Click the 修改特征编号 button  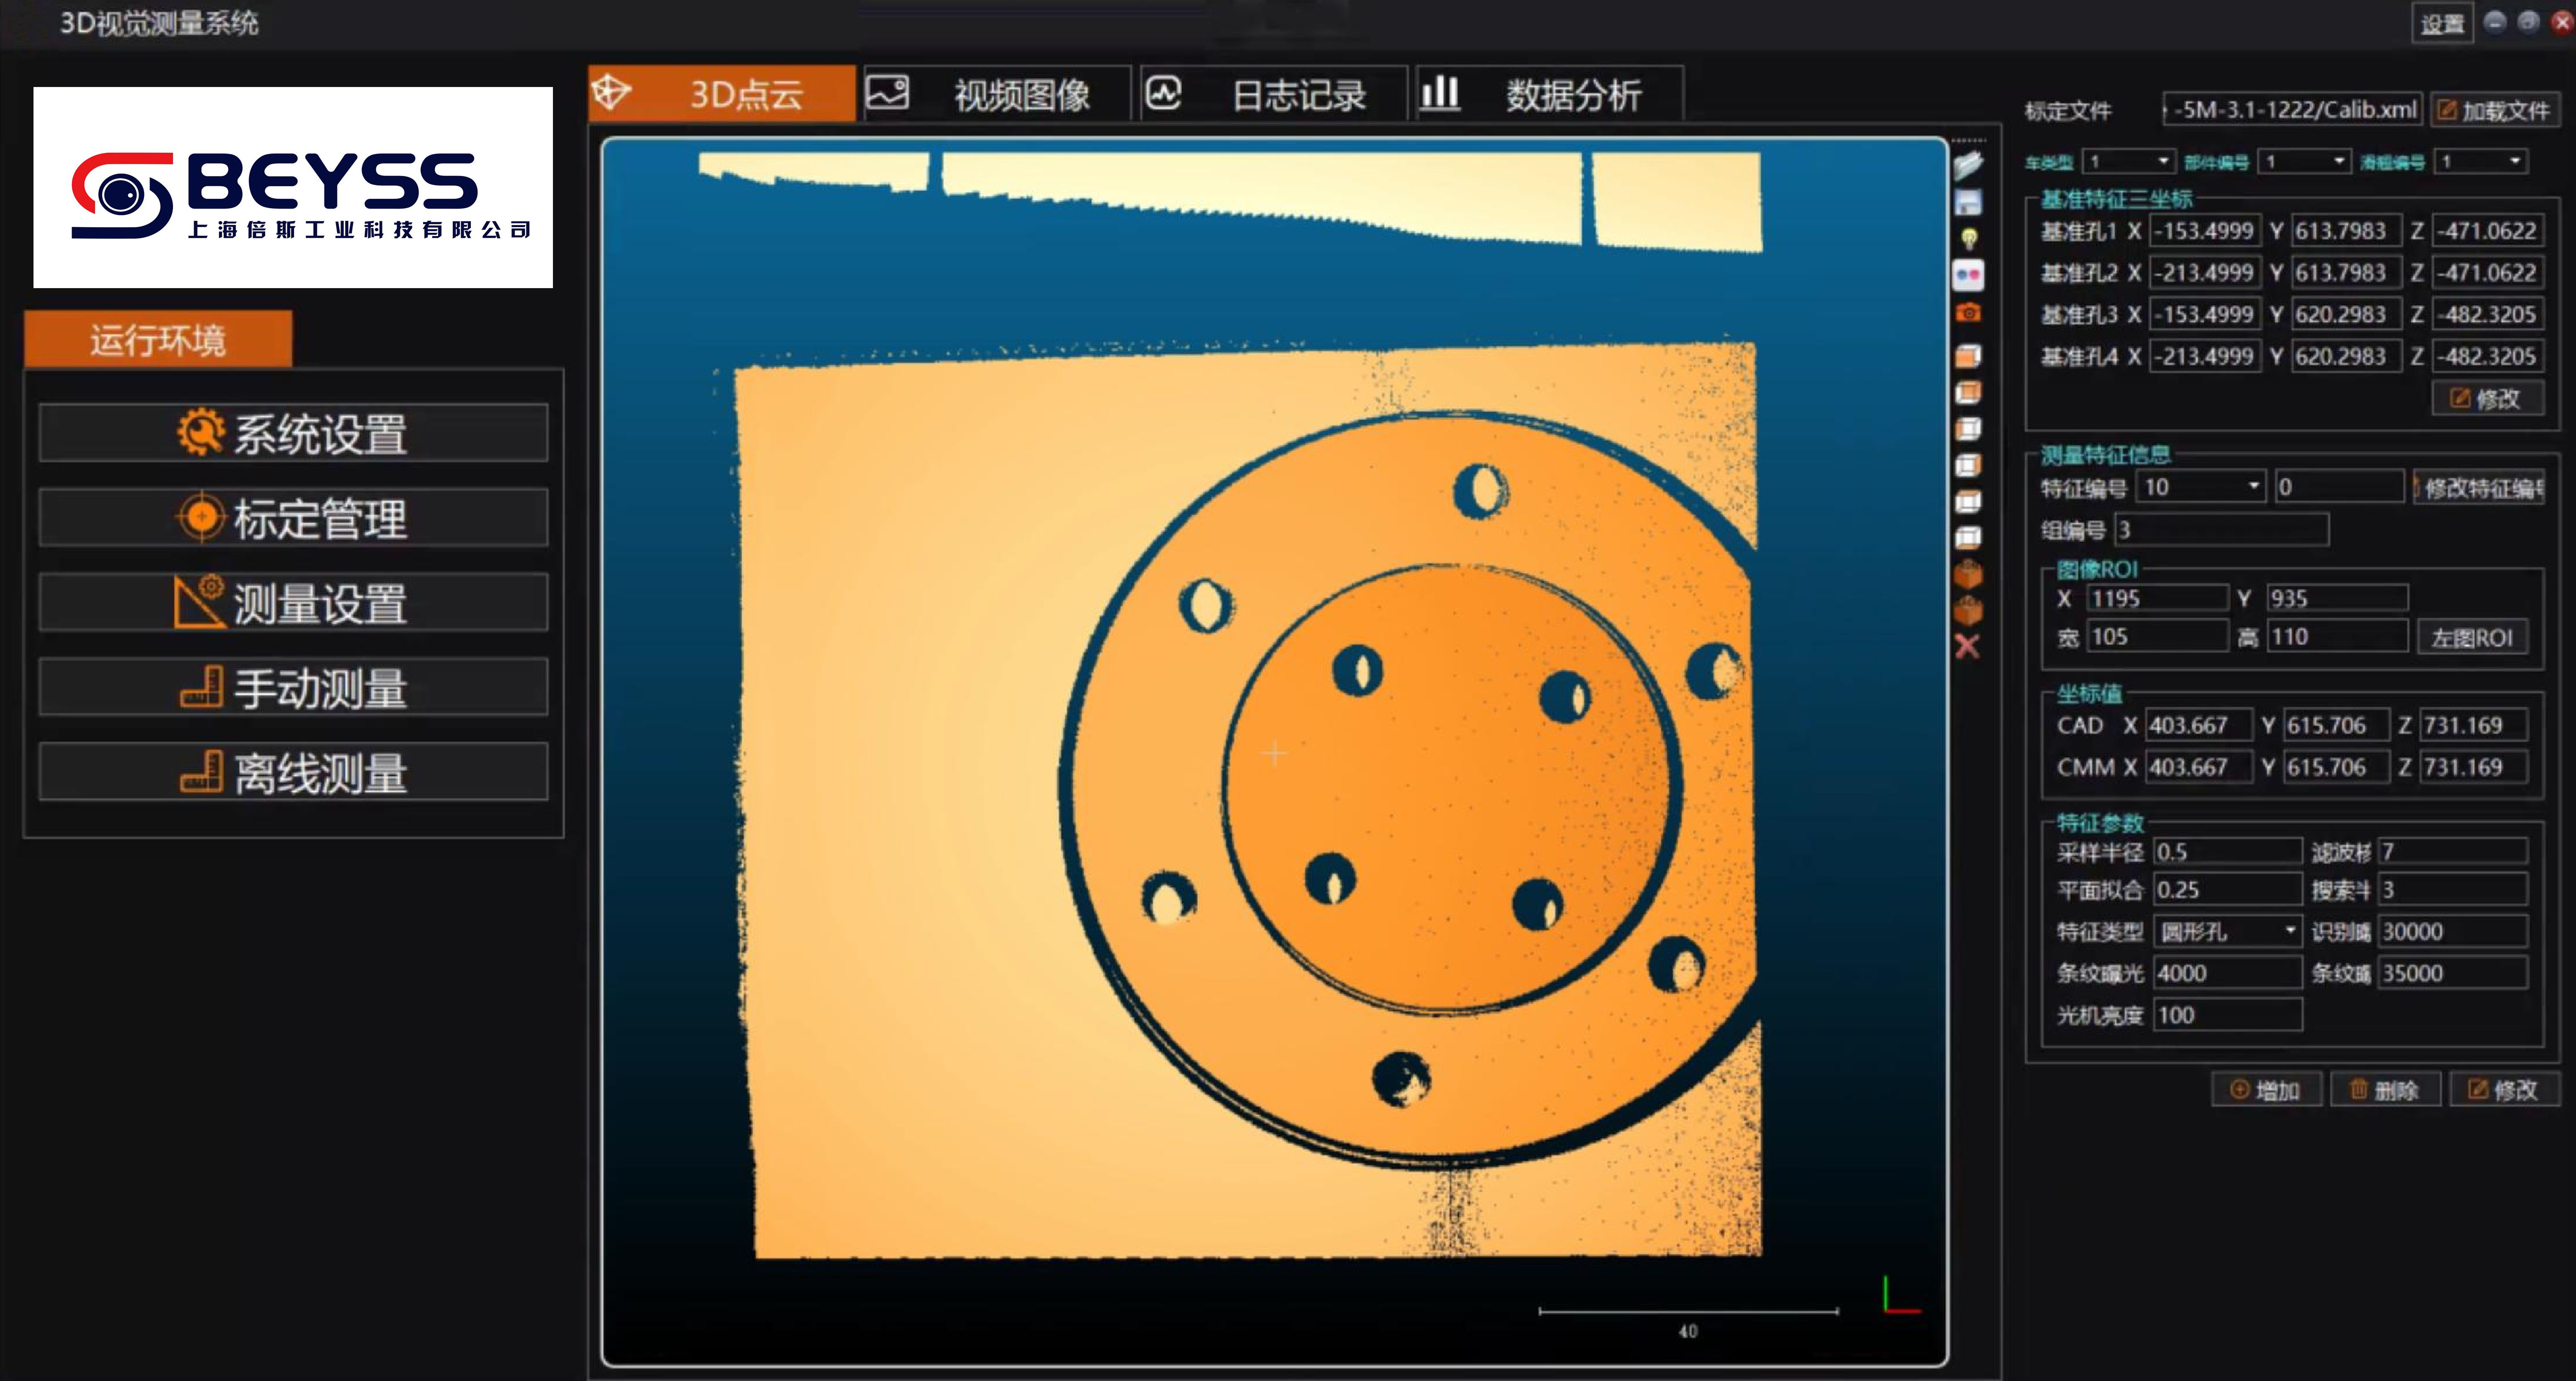[2479, 487]
